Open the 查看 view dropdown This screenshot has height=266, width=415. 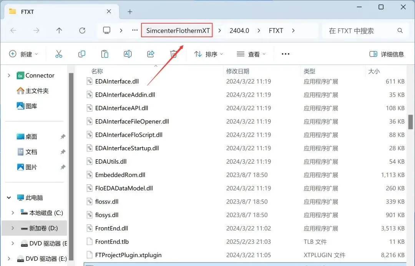pyautogui.click(x=251, y=54)
